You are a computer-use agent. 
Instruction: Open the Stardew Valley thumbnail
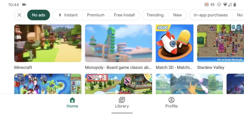tap(220, 43)
